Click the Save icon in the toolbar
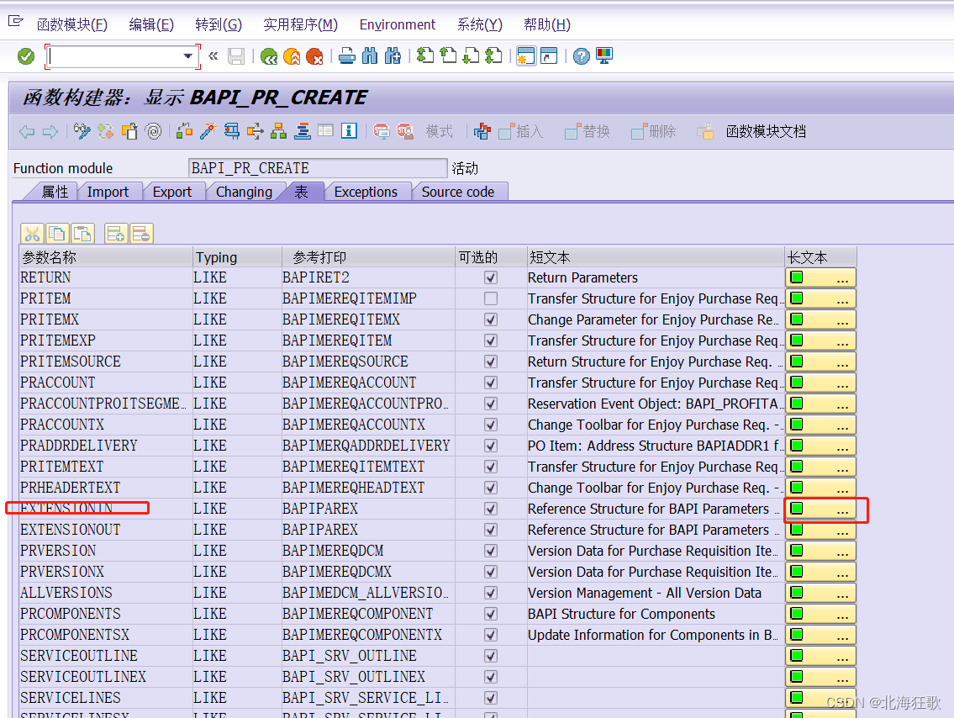Image resolution: width=954 pixels, height=718 pixels. point(236,55)
